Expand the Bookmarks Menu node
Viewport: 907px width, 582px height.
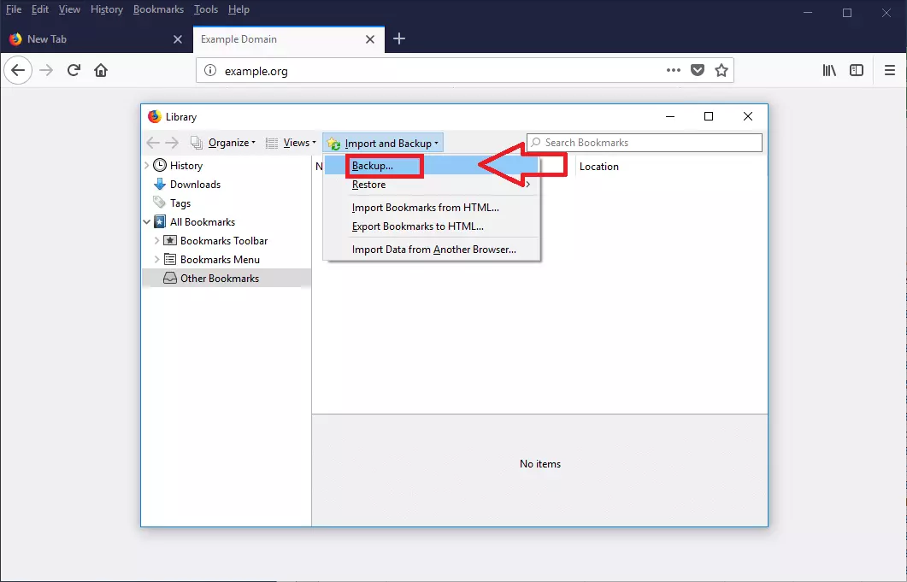coord(156,260)
